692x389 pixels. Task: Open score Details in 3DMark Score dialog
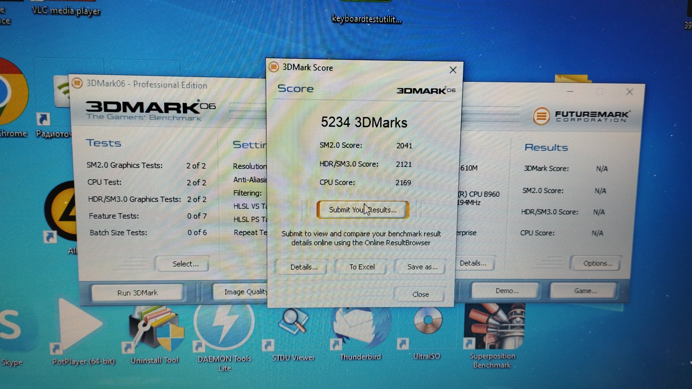pos(303,267)
